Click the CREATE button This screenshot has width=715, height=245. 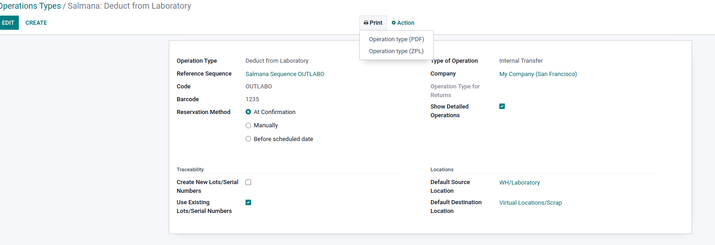36,23
